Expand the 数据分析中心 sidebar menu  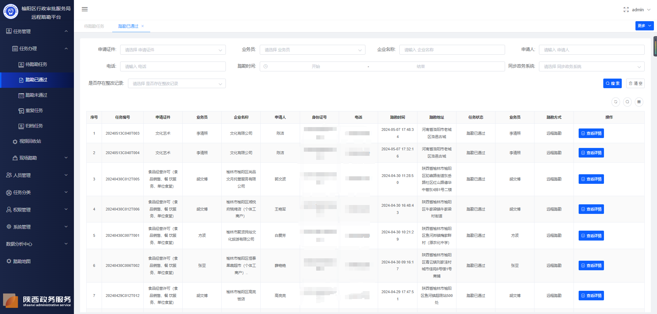coord(37,244)
